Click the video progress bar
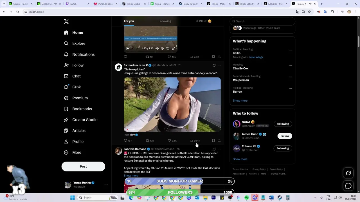Image resolution: width=360 pixels, height=202 pixels. pyautogui.click(x=150, y=43)
